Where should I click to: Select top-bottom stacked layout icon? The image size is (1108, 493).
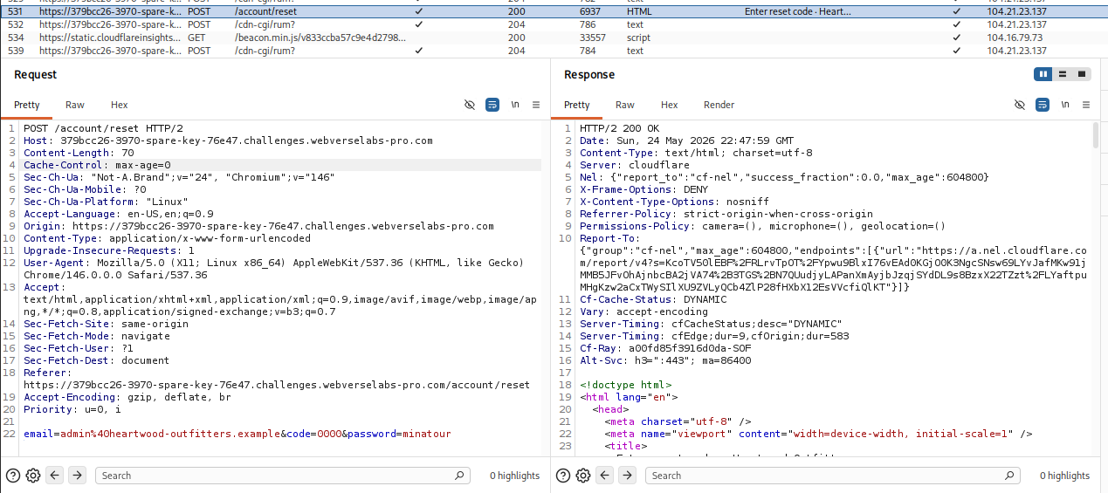point(1063,74)
